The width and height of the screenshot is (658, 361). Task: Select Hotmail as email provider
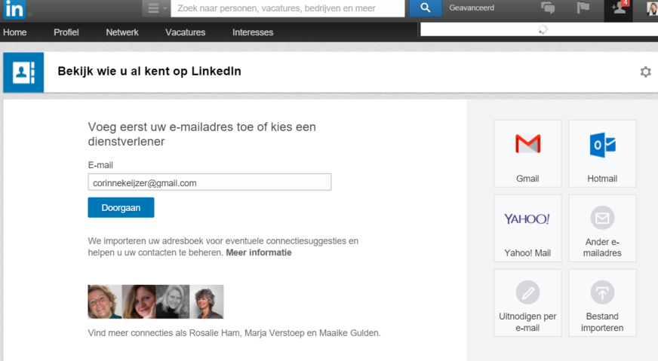click(x=602, y=153)
